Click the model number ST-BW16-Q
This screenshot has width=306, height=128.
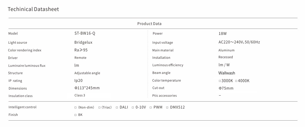[x=85, y=33]
